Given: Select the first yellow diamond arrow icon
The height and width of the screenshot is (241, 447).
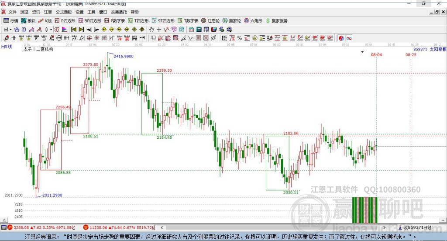Looking at the screenshot, I should (x=104, y=30).
